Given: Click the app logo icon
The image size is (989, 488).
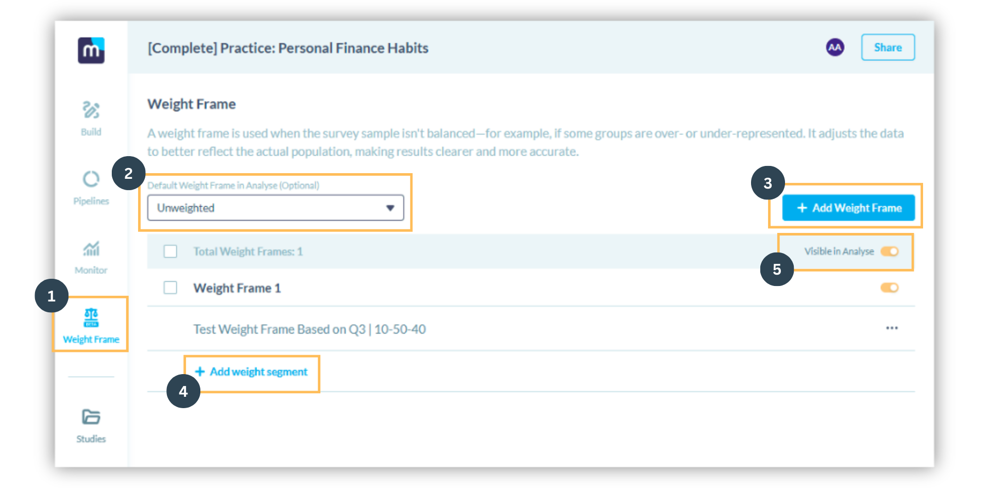Looking at the screenshot, I should click(91, 51).
